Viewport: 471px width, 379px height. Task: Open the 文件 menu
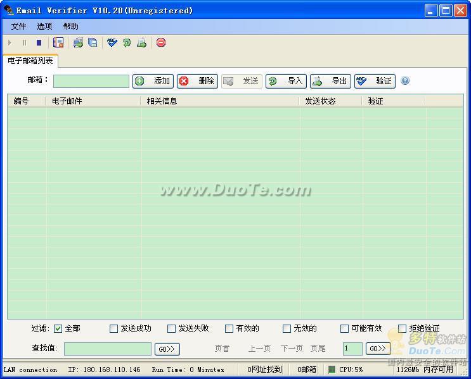coord(18,27)
